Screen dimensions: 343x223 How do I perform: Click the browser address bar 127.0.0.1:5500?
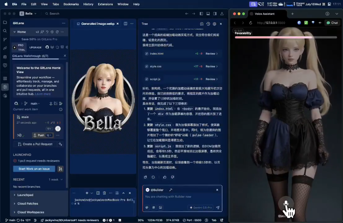(x=271, y=23)
